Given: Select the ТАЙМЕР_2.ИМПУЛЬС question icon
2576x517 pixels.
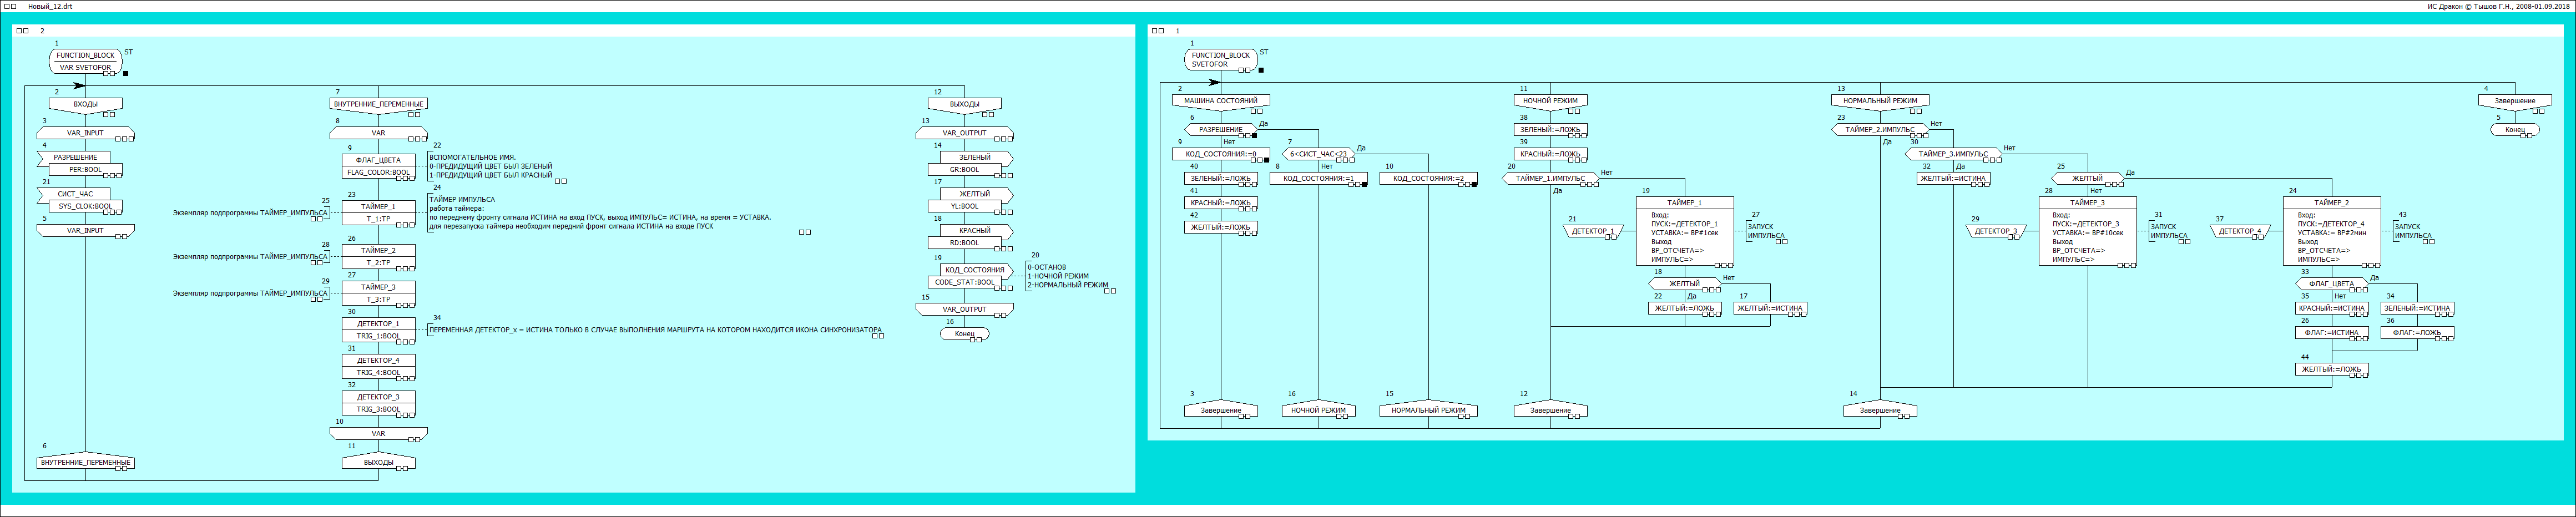Looking at the screenshot, I should pos(1879,130).
